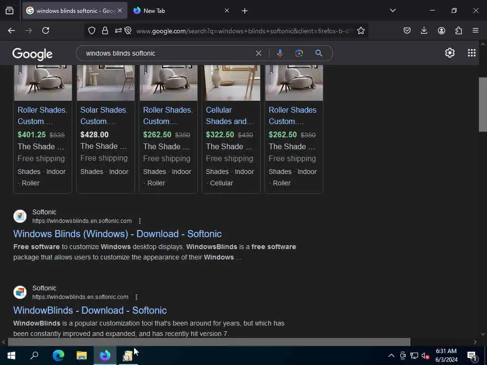View site security padlock info
The width and height of the screenshot is (487, 365).
[105, 30]
